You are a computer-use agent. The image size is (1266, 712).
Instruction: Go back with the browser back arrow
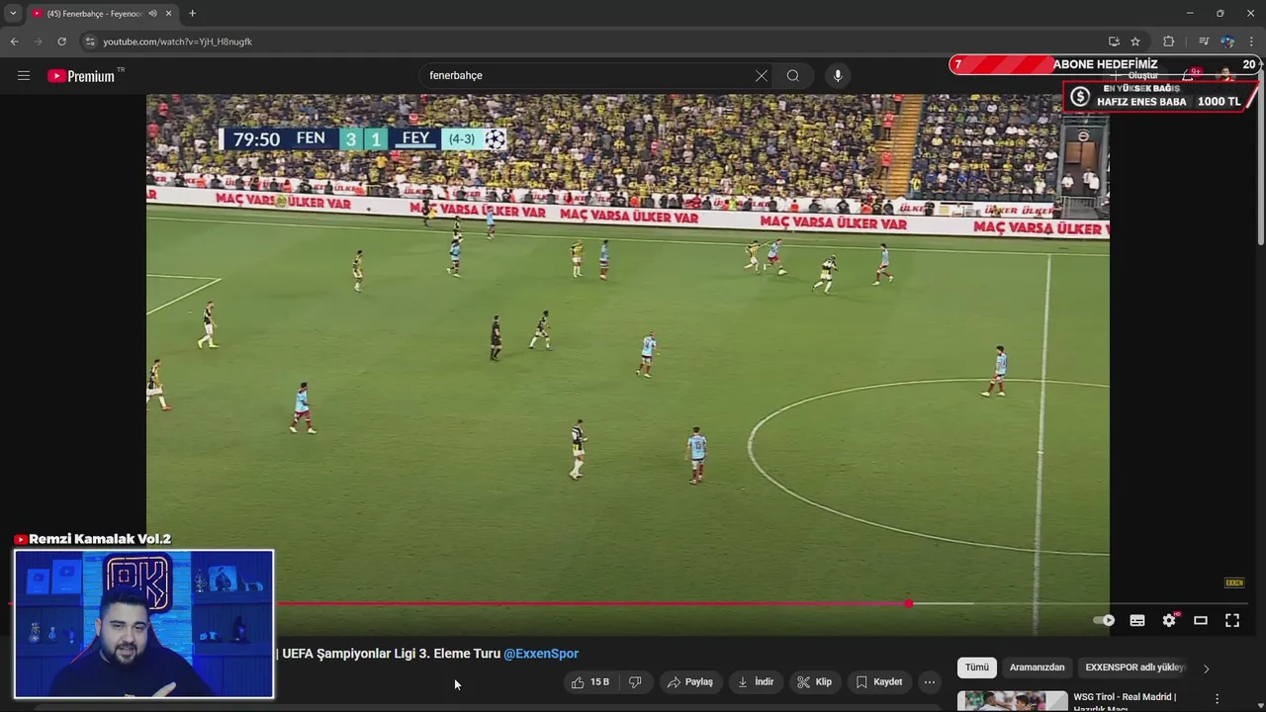coord(14,42)
